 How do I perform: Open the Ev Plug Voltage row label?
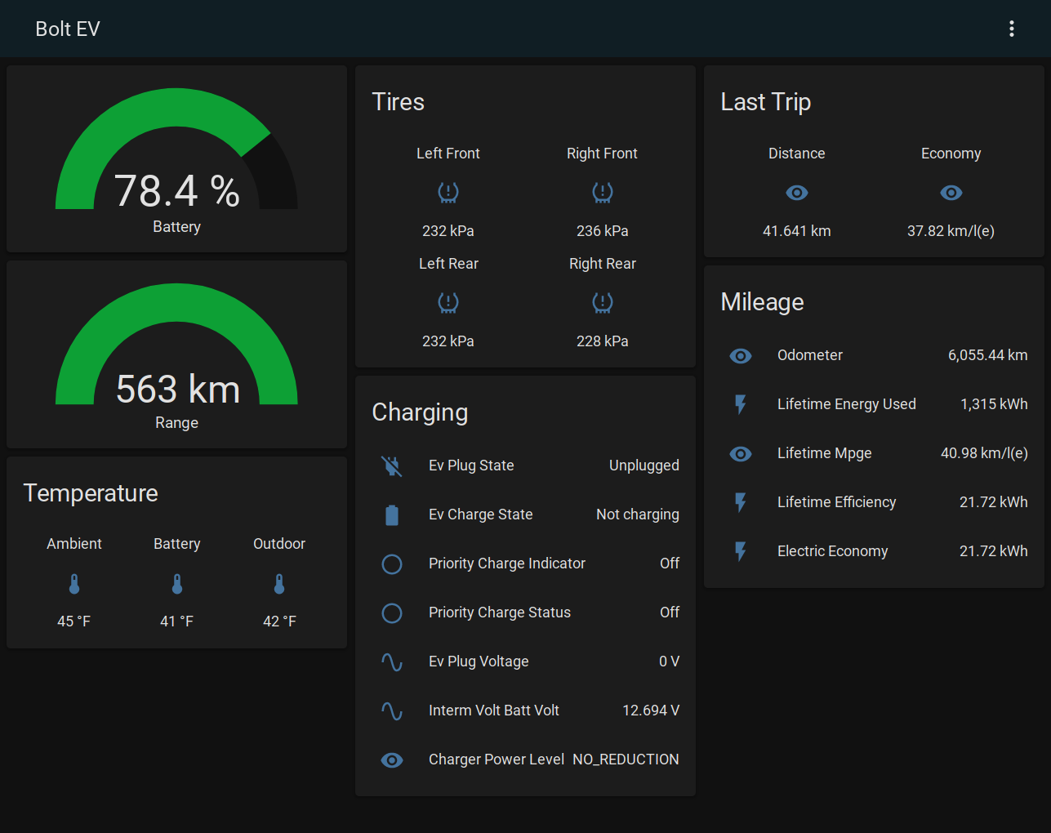click(x=479, y=661)
